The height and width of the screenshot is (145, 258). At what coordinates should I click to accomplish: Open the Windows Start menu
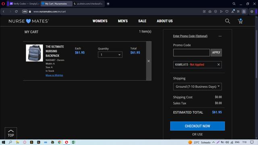(3, 142)
